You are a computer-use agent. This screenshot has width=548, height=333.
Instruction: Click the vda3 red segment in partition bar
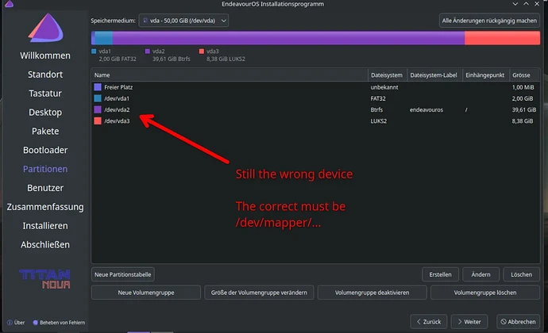[502, 38]
